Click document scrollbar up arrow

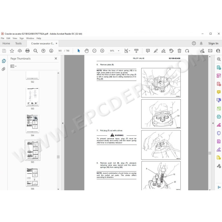pyautogui.click(x=210, y=57)
